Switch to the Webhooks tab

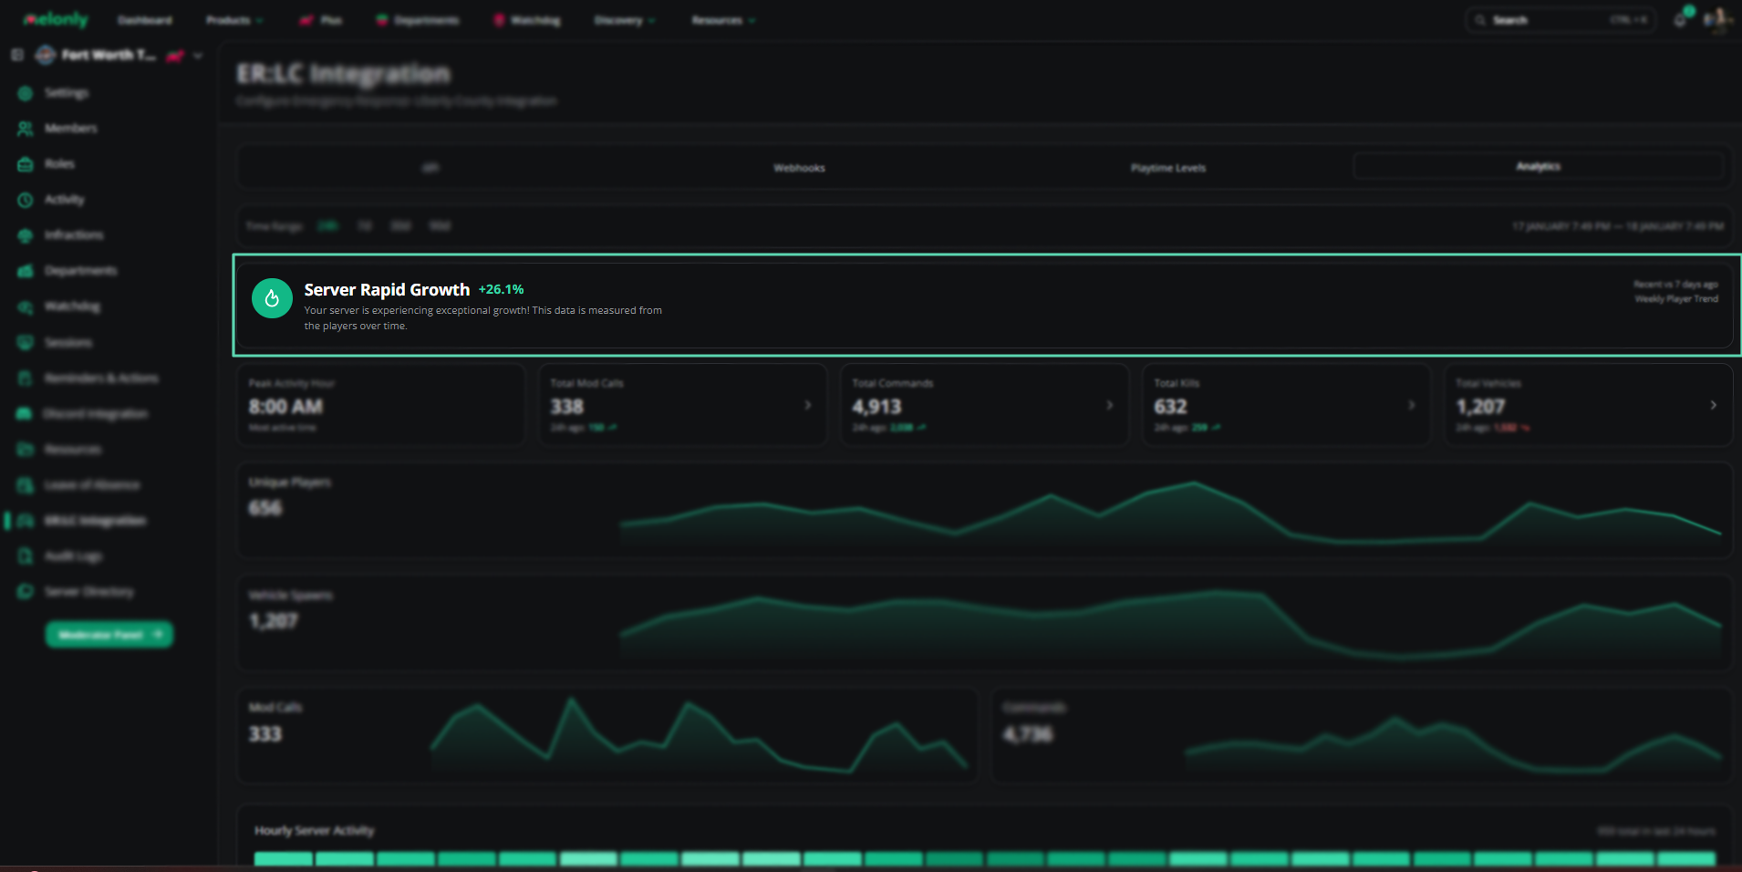click(x=799, y=168)
